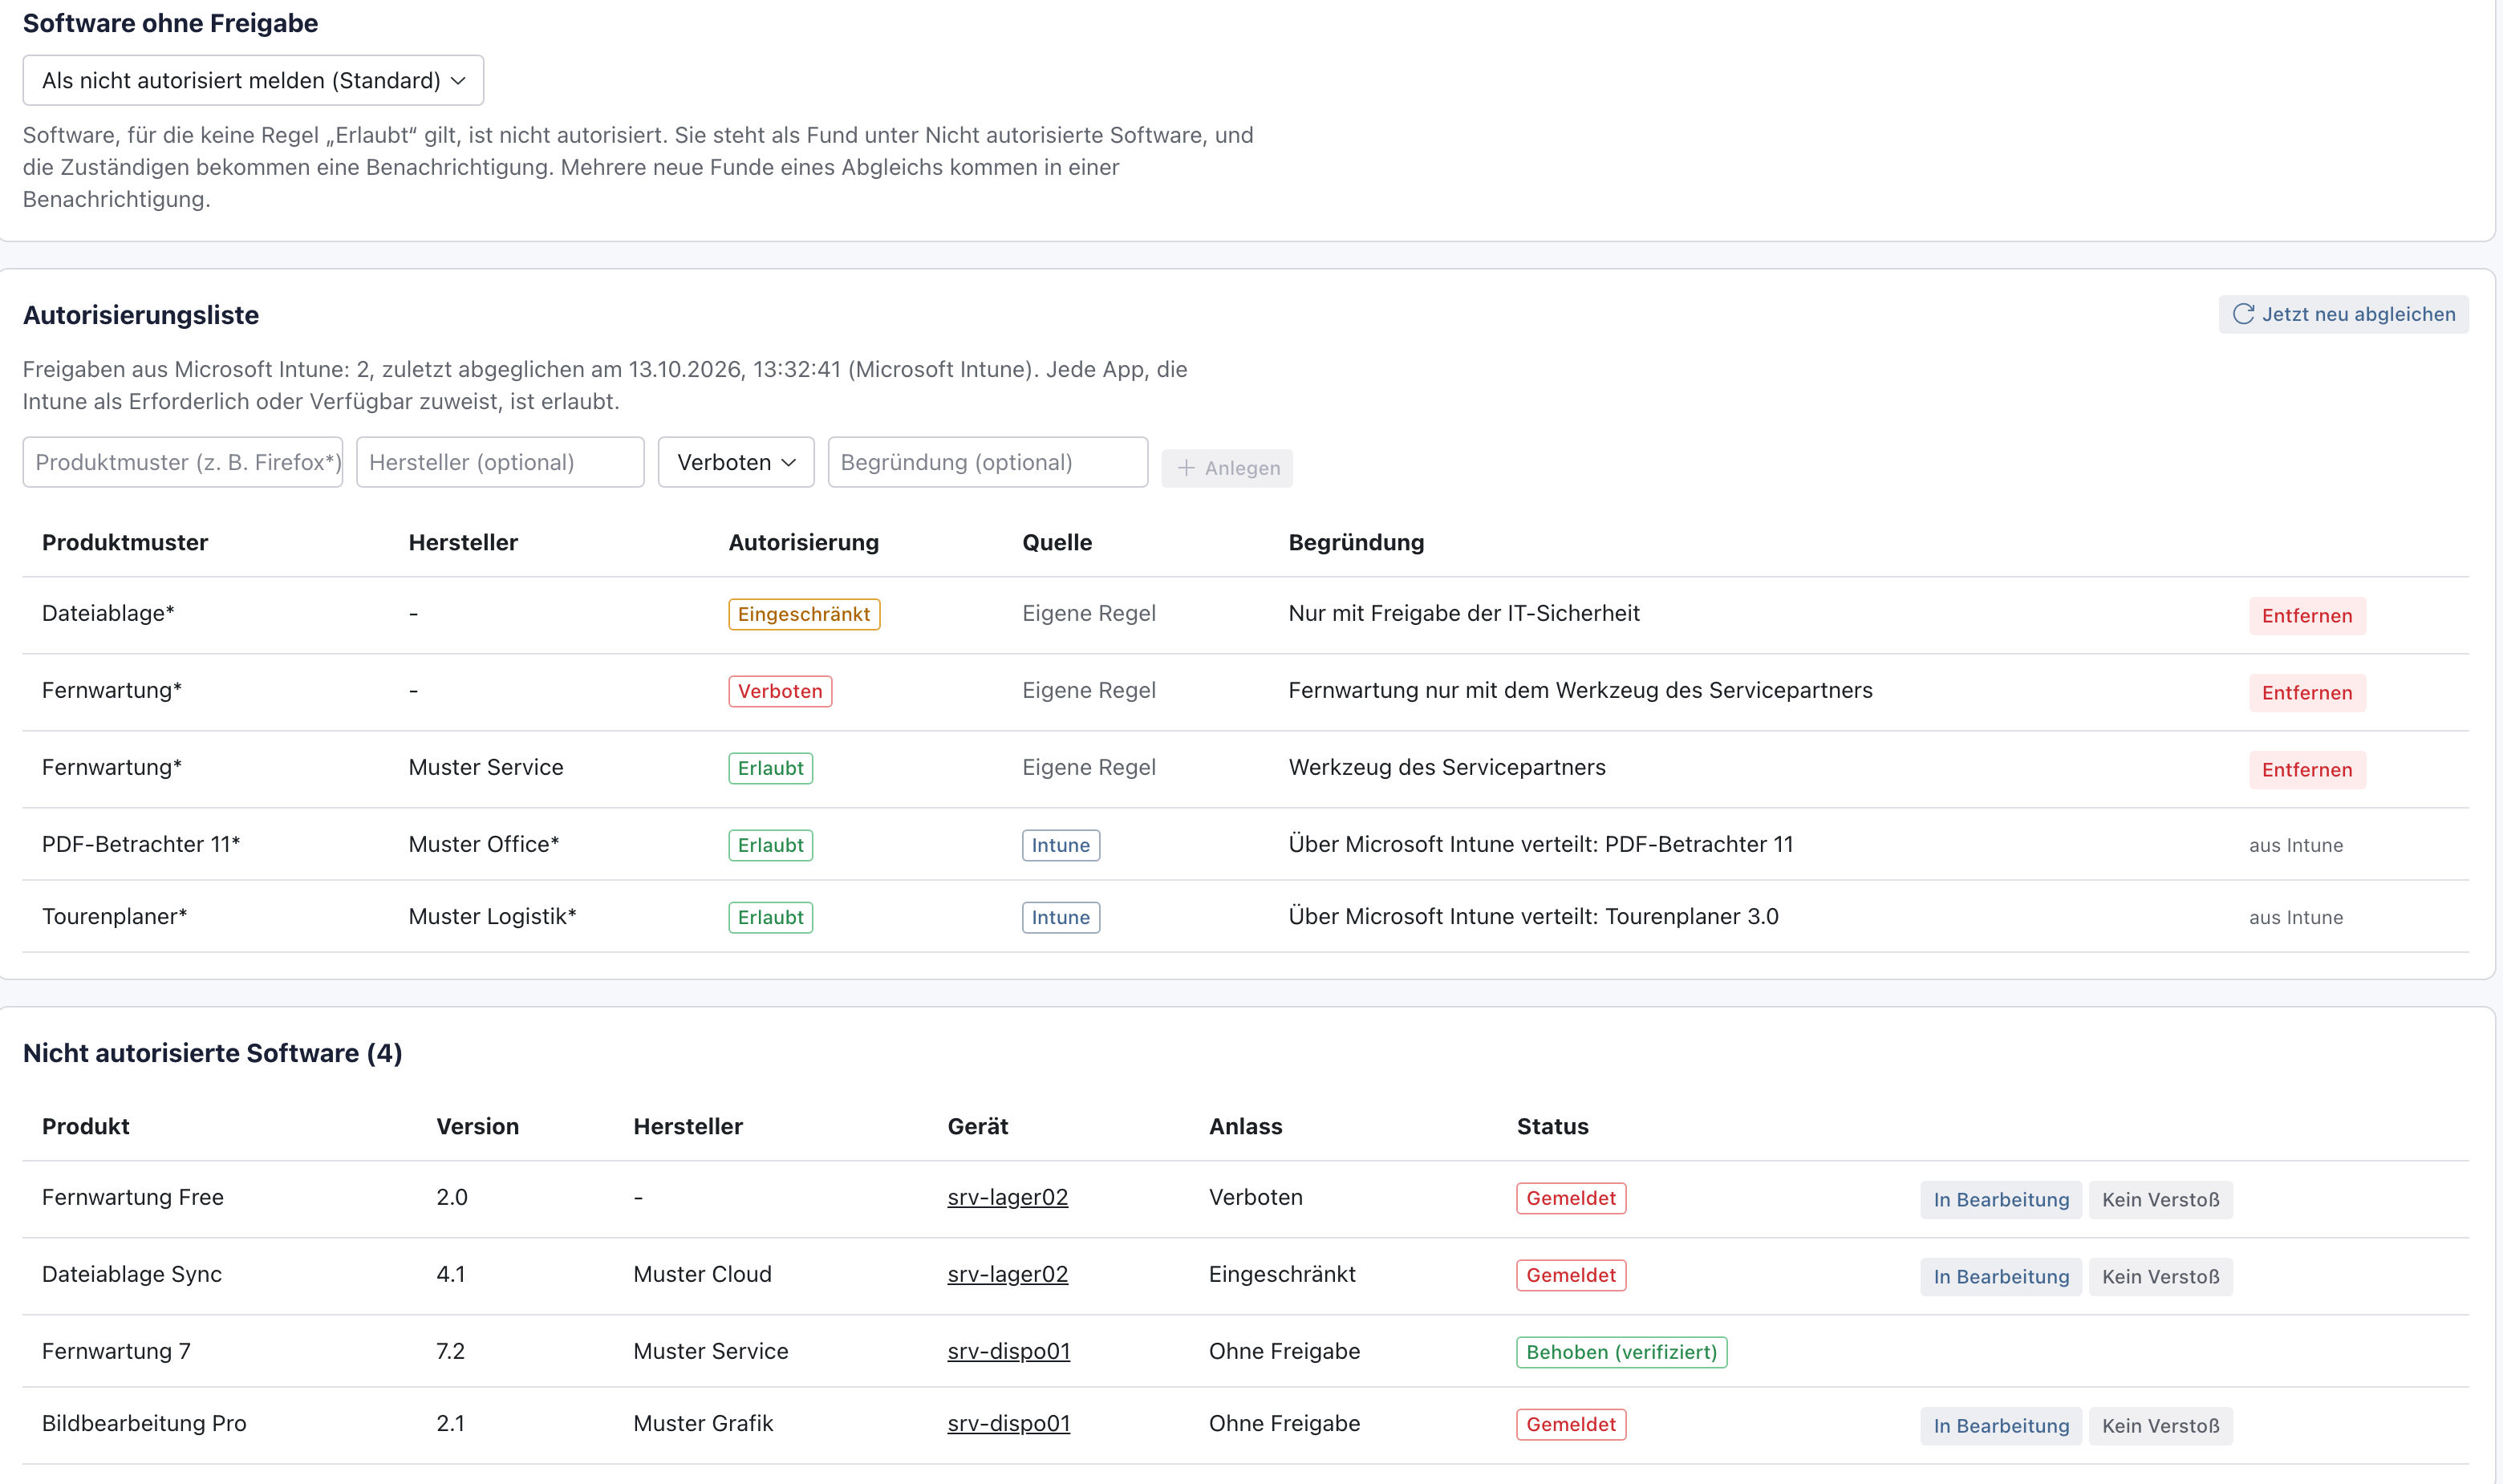The height and width of the screenshot is (1484, 2503).
Task: Click the 'Muster Grafik' manufacturer cell
Action: (703, 1423)
